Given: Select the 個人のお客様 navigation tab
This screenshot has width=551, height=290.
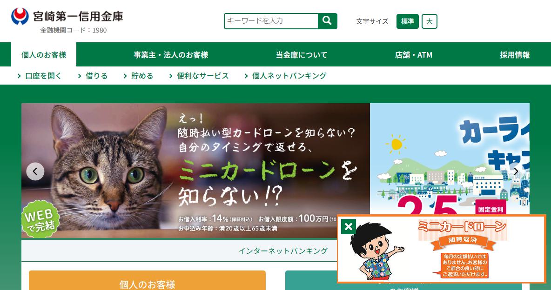Looking at the screenshot, I should (x=44, y=55).
